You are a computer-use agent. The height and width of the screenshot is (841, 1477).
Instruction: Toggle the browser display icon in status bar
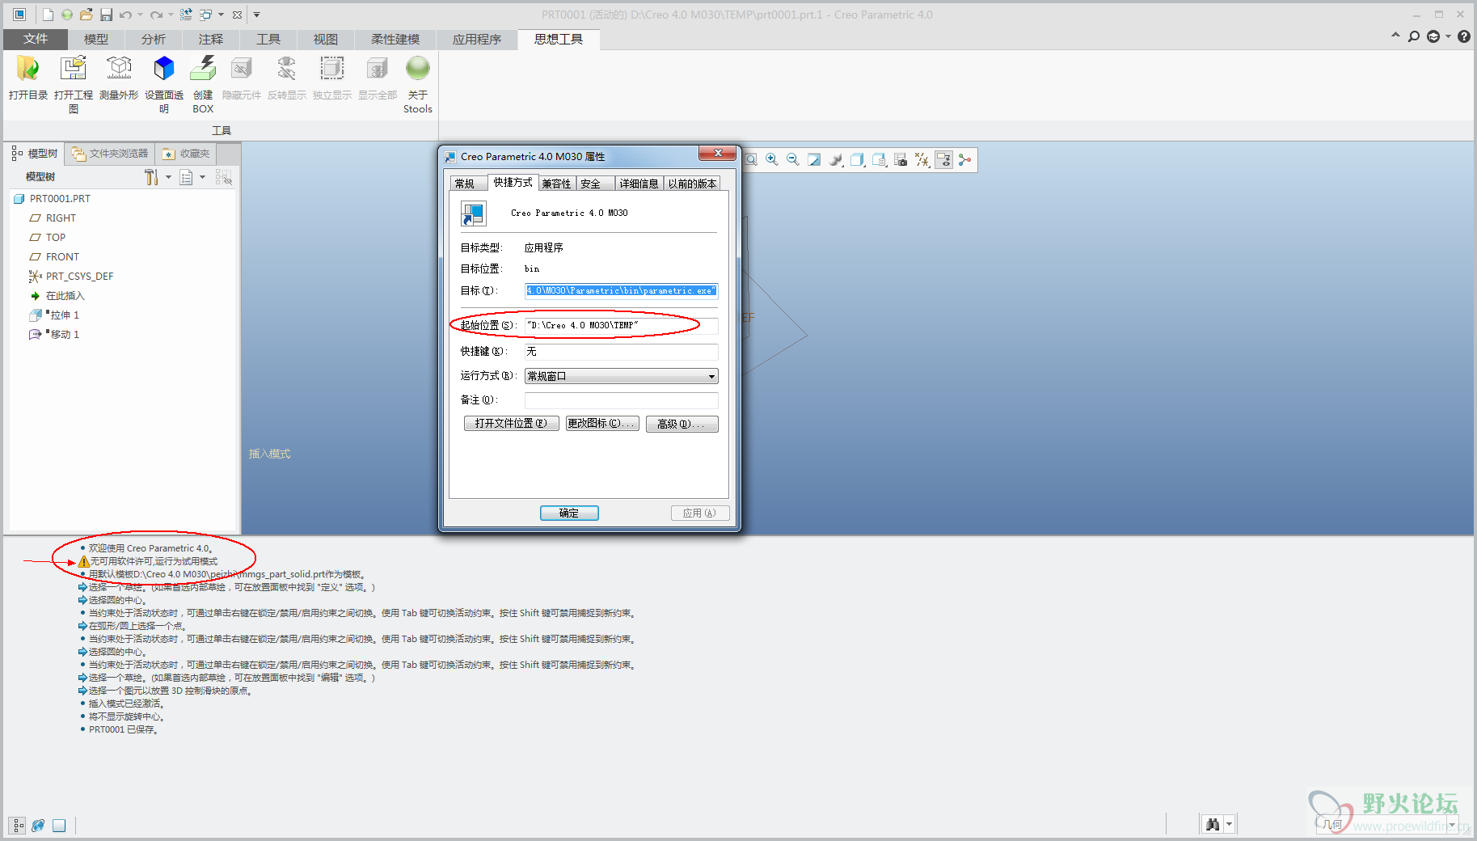tap(38, 826)
